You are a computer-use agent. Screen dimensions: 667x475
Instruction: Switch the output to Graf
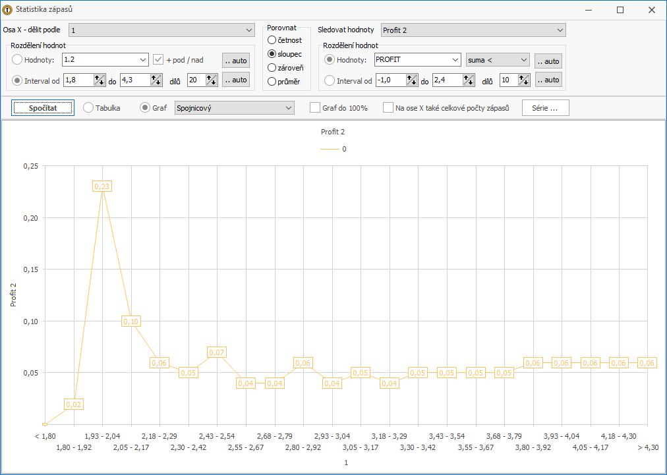click(x=145, y=107)
